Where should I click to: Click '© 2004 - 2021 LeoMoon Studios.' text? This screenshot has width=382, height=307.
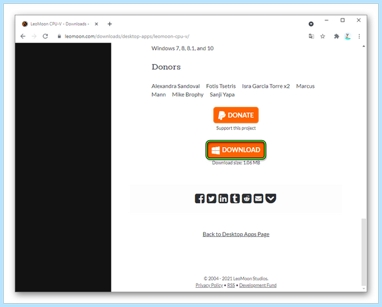pos(236,278)
